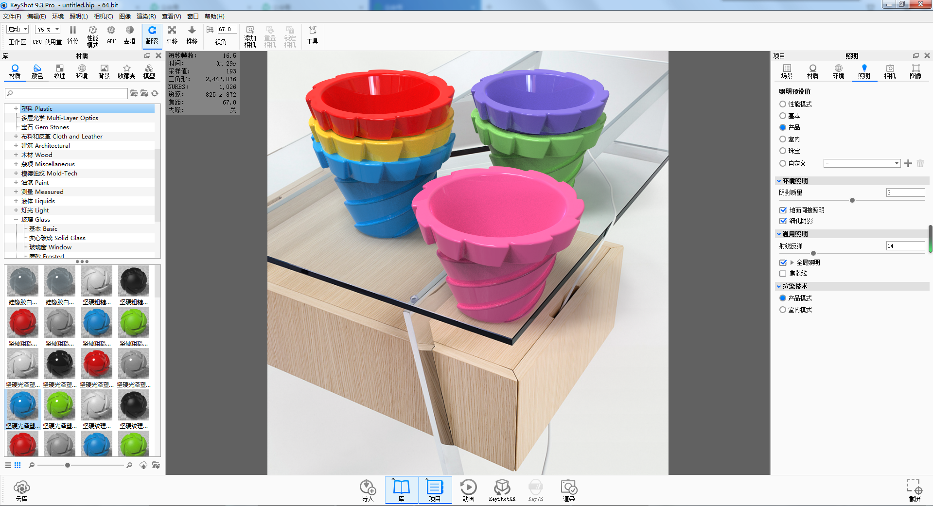The height and width of the screenshot is (506, 933).
Task: Select the Tumble (翻滚) camera tool
Action: 152,35
